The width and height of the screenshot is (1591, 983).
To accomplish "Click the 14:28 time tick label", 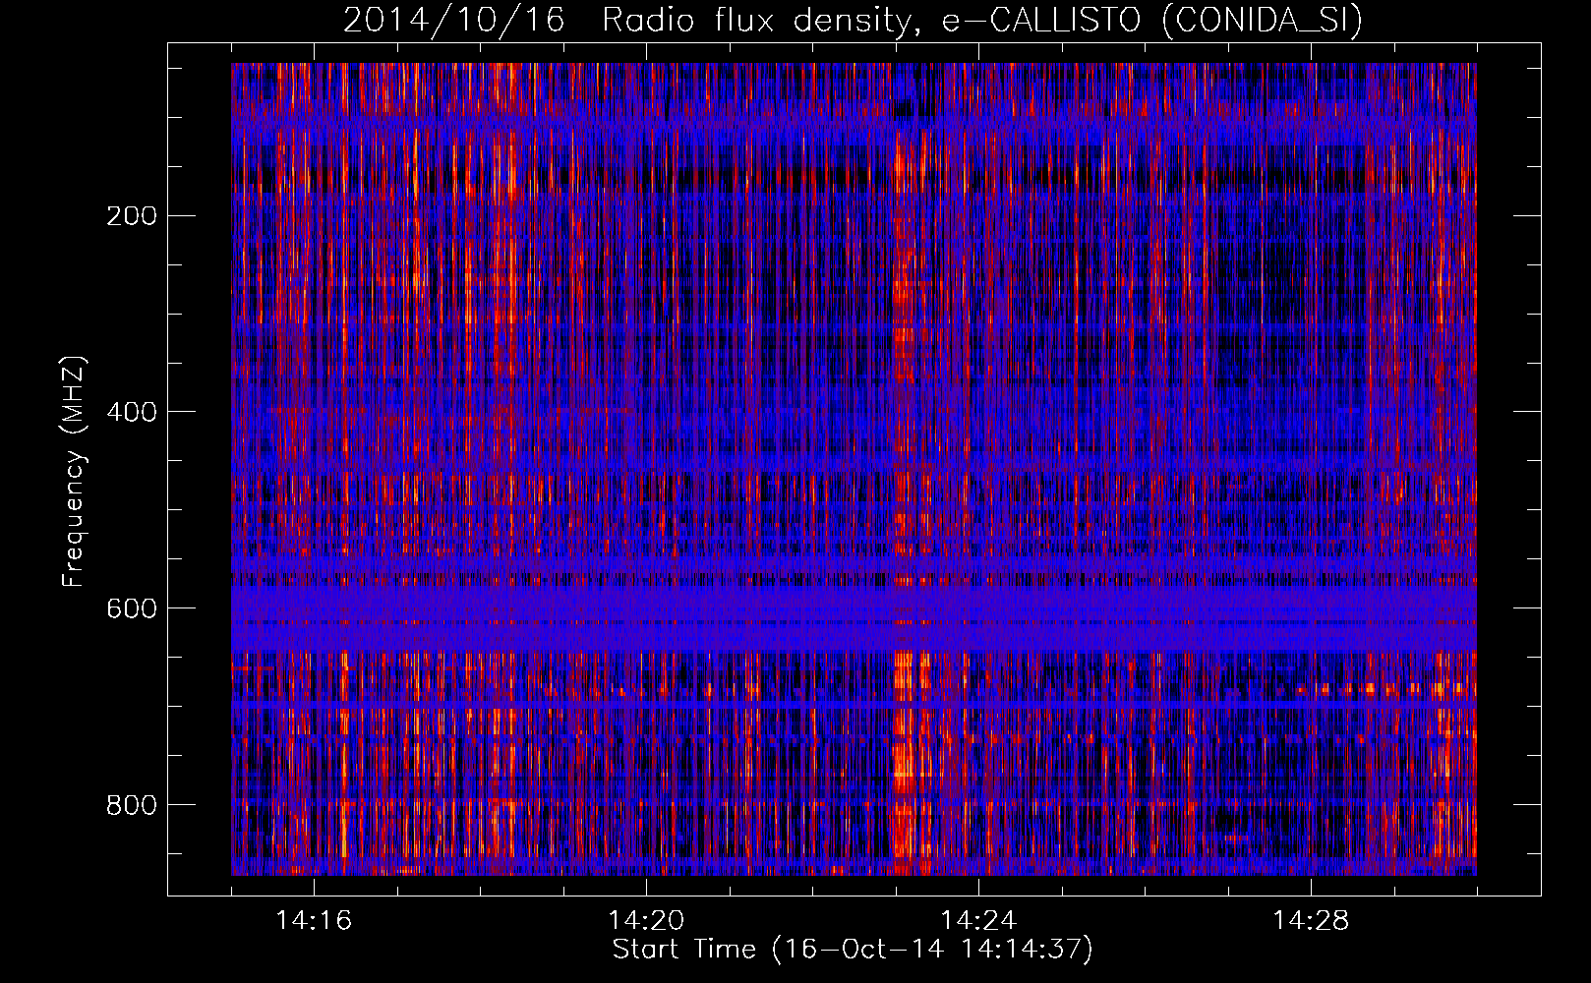I will tap(1311, 920).
